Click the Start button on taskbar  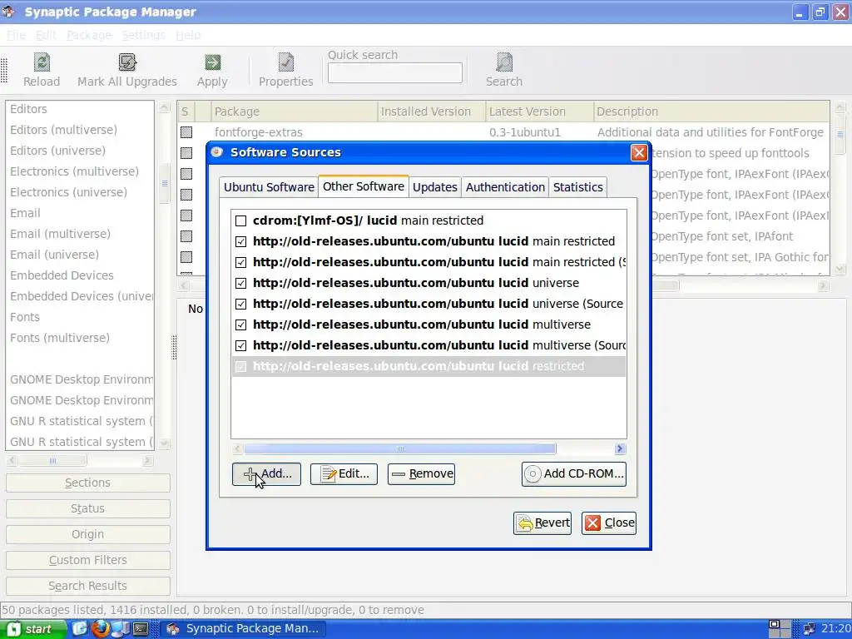tap(33, 629)
